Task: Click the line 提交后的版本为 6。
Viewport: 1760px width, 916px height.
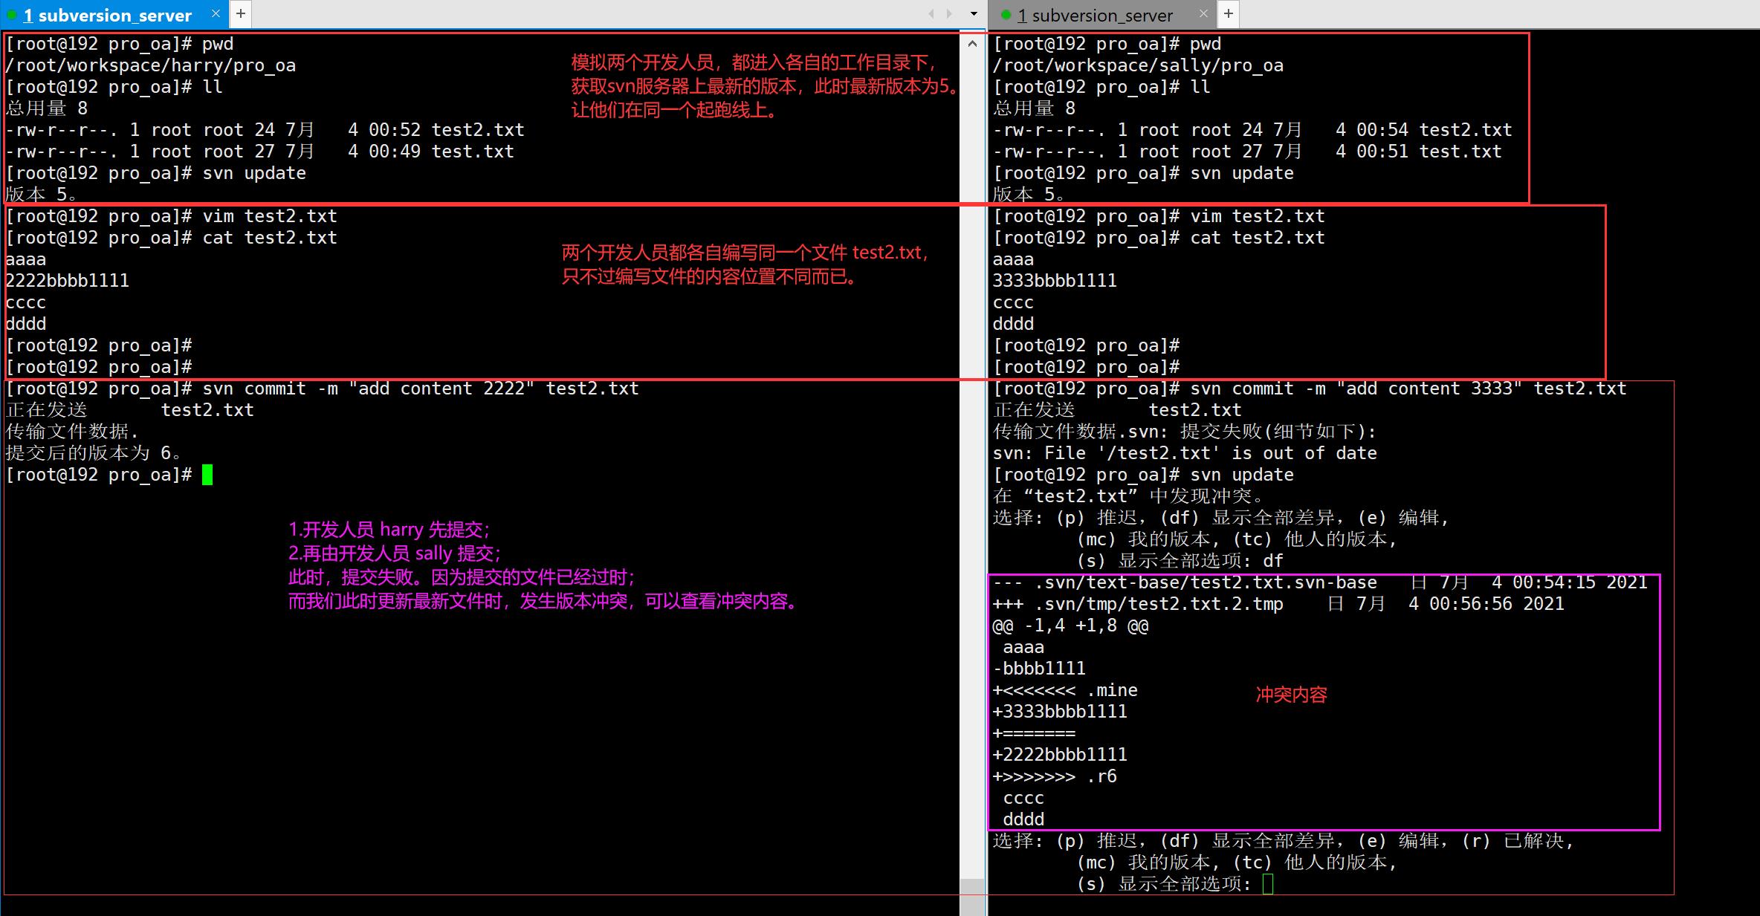Action: (94, 453)
